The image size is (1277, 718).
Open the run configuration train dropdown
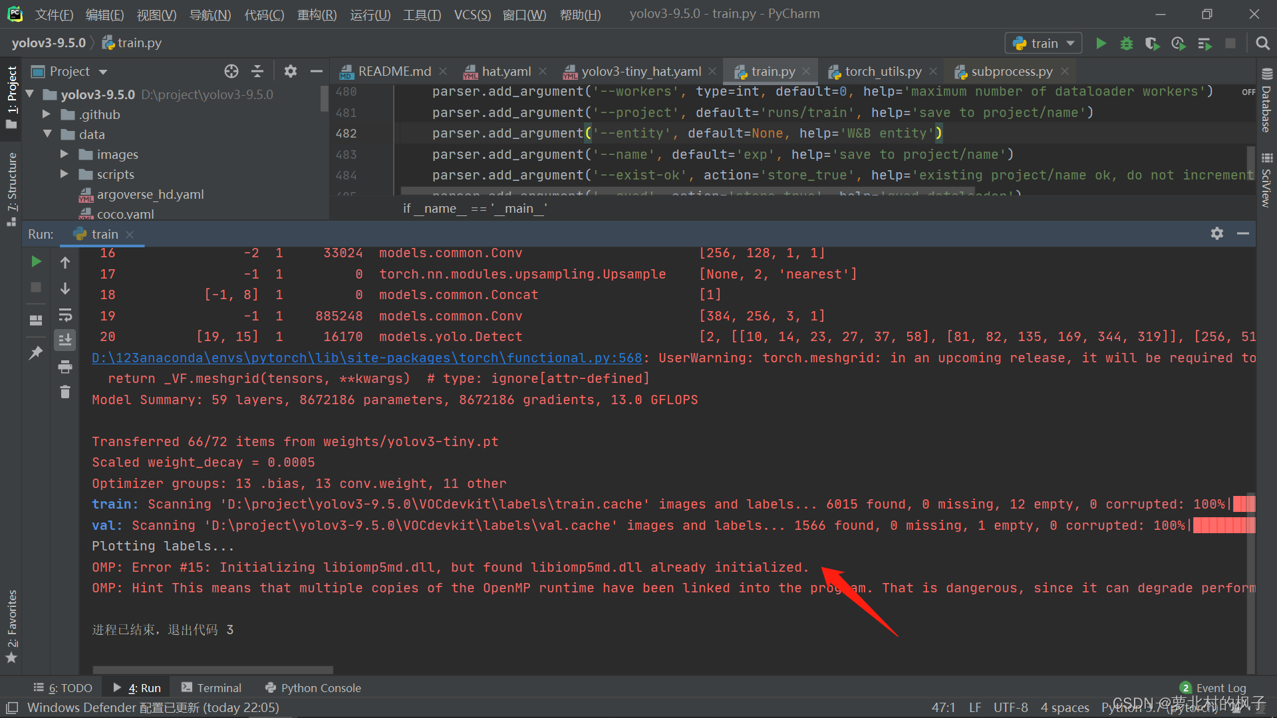click(x=1043, y=43)
